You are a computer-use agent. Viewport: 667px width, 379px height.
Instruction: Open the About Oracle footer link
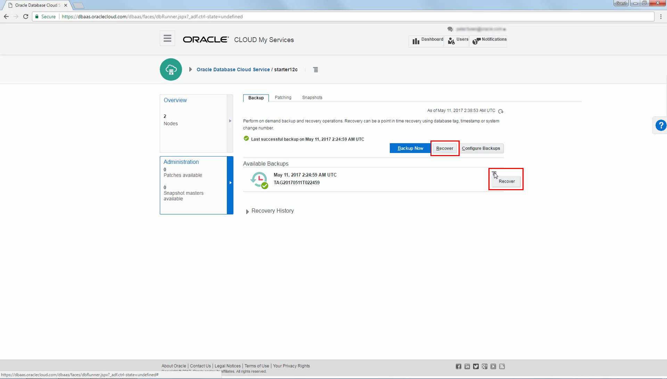point(174,366)
